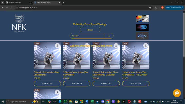Open the Chrome profile avatar
The image size is (185, 104).
point(162,7)
